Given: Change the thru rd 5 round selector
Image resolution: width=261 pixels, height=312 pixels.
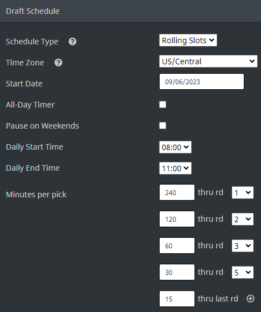Looking at the screenshot, I should tap(243, 273).
